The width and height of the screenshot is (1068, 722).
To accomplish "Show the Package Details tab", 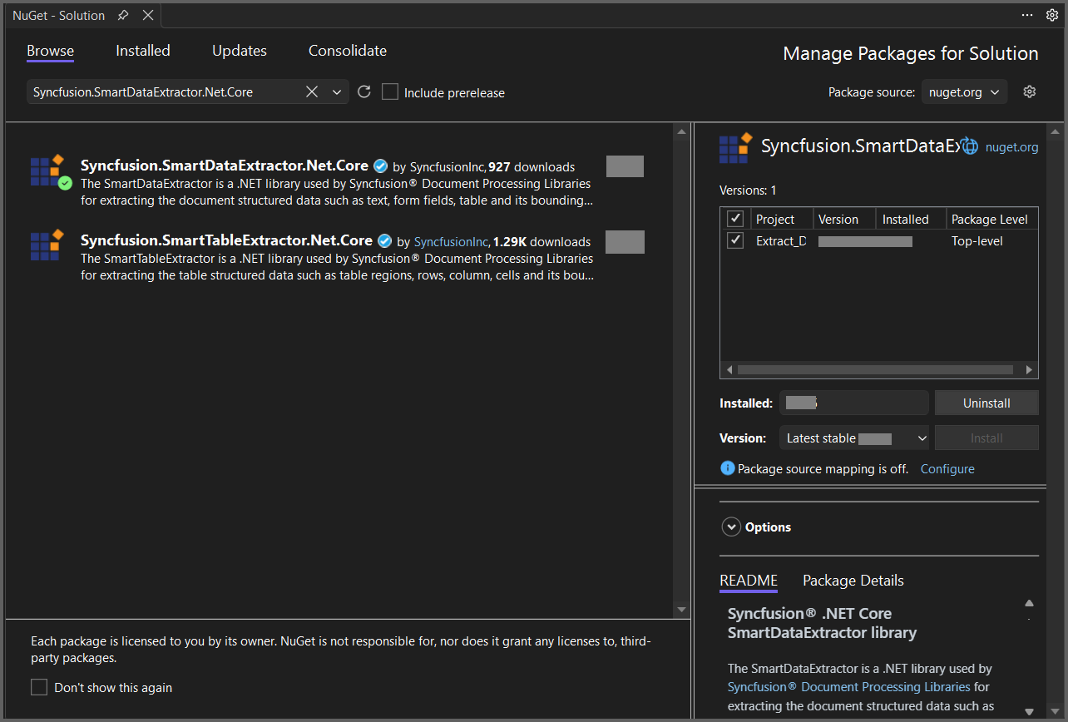I will click(x=853, y=581).
